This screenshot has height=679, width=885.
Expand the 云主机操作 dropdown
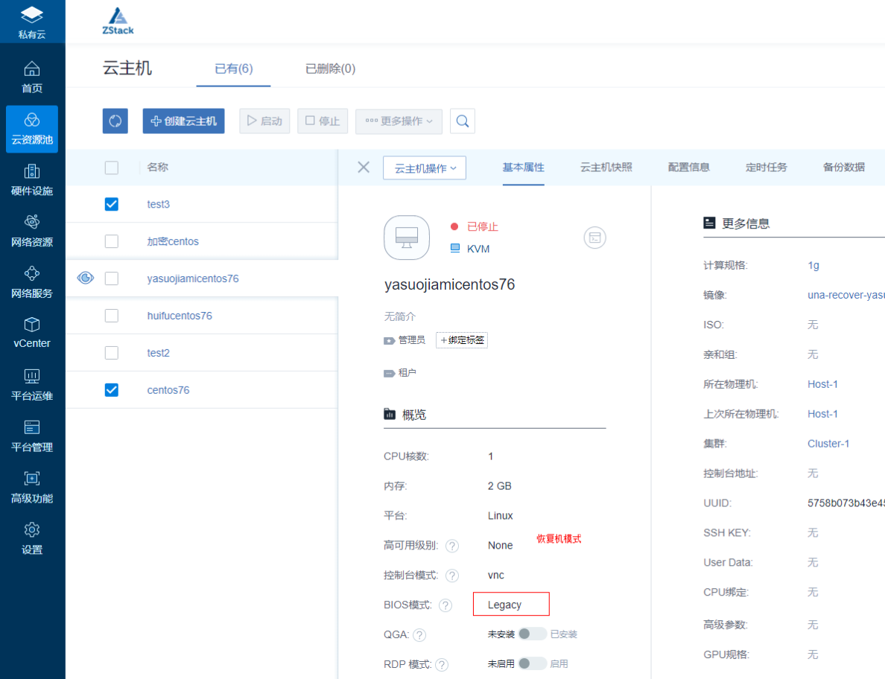point(425,168)
